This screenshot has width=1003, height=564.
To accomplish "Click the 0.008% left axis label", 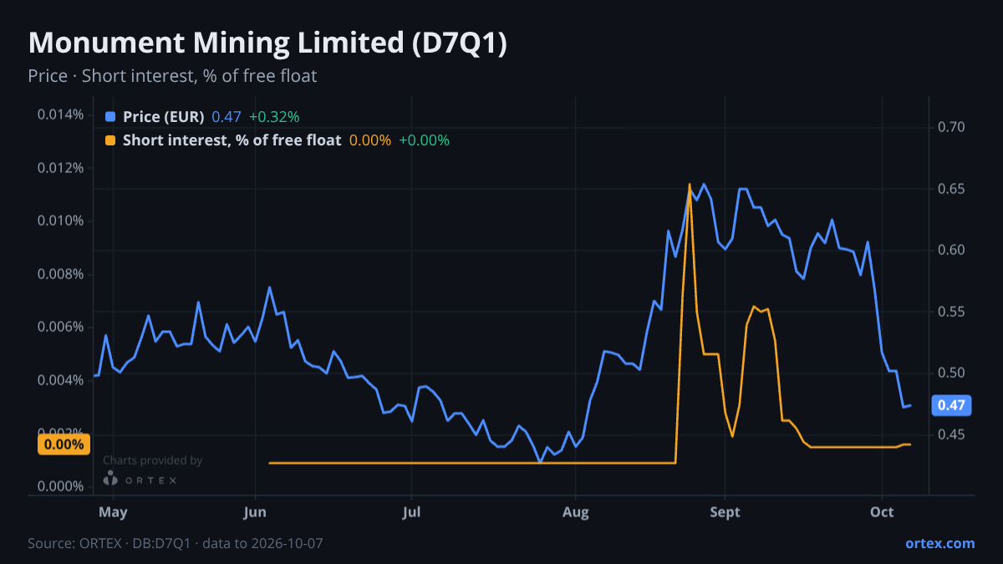I will pos(60,274).
